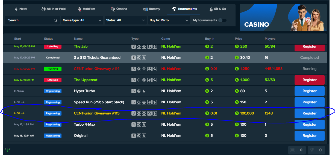Image resolution: width=335 pixels, height=155 pixels.
Task: Click the 30.40 prize value
Action: (x=245, y=58)
